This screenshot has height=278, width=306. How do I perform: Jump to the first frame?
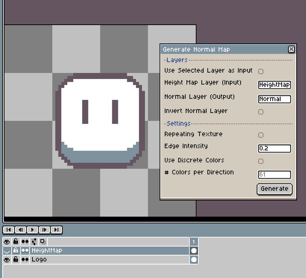(9, 230)
